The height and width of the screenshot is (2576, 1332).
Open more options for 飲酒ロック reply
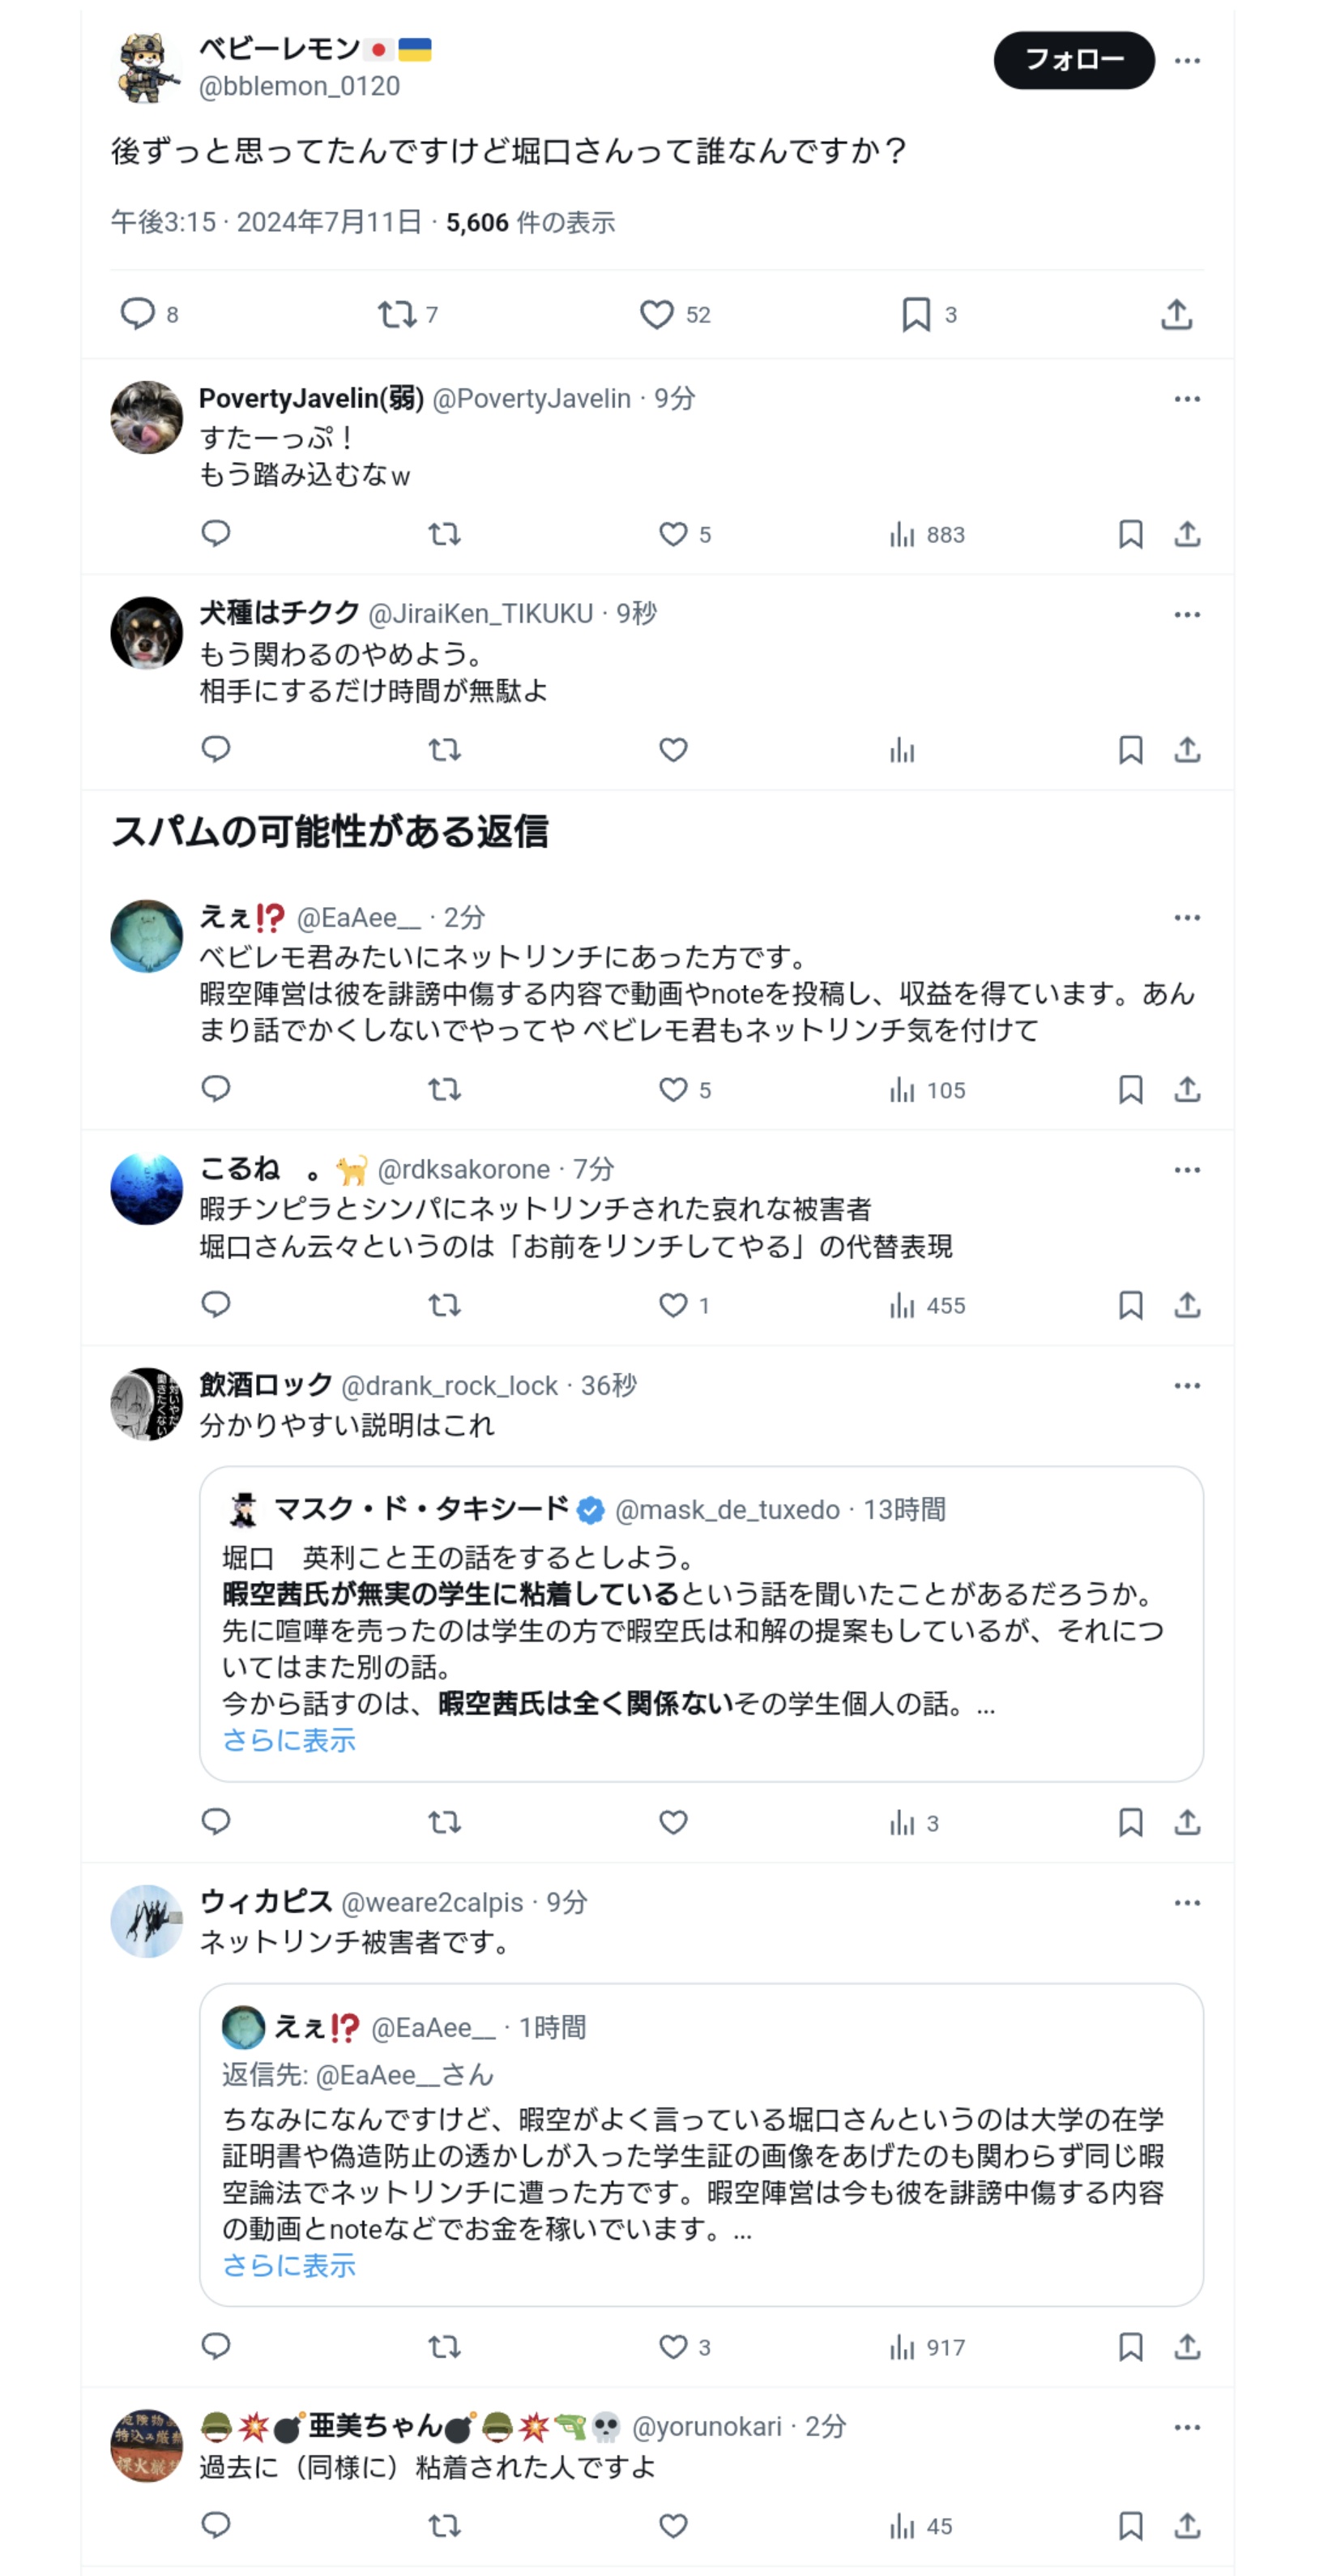coord(1186,1385)
